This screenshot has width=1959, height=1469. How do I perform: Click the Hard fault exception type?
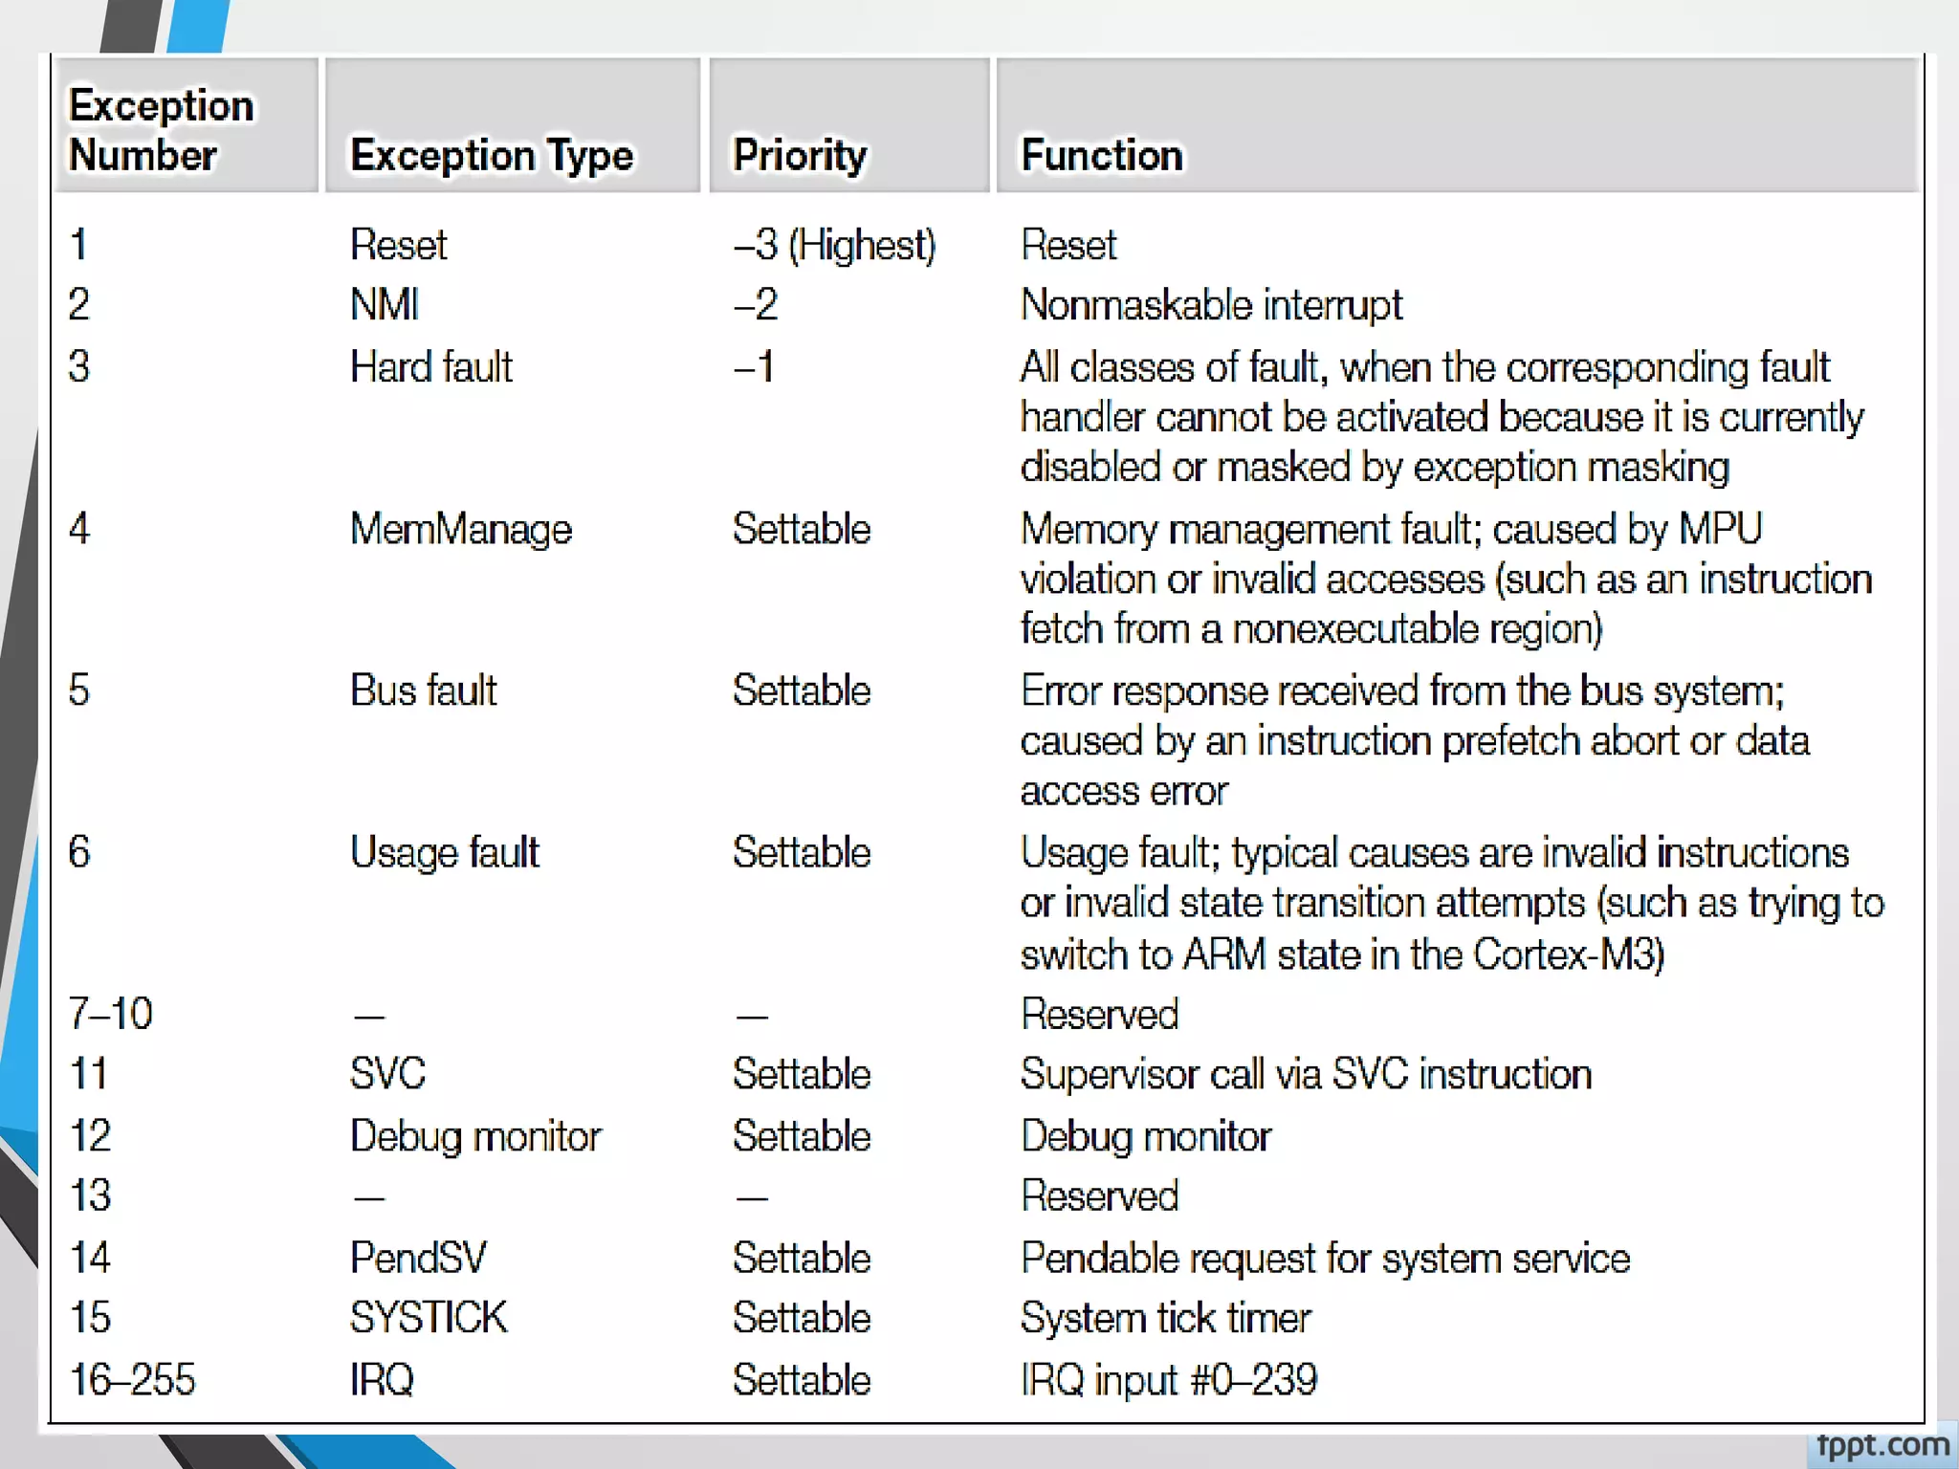pyautogui.click(x=431, y=367)
